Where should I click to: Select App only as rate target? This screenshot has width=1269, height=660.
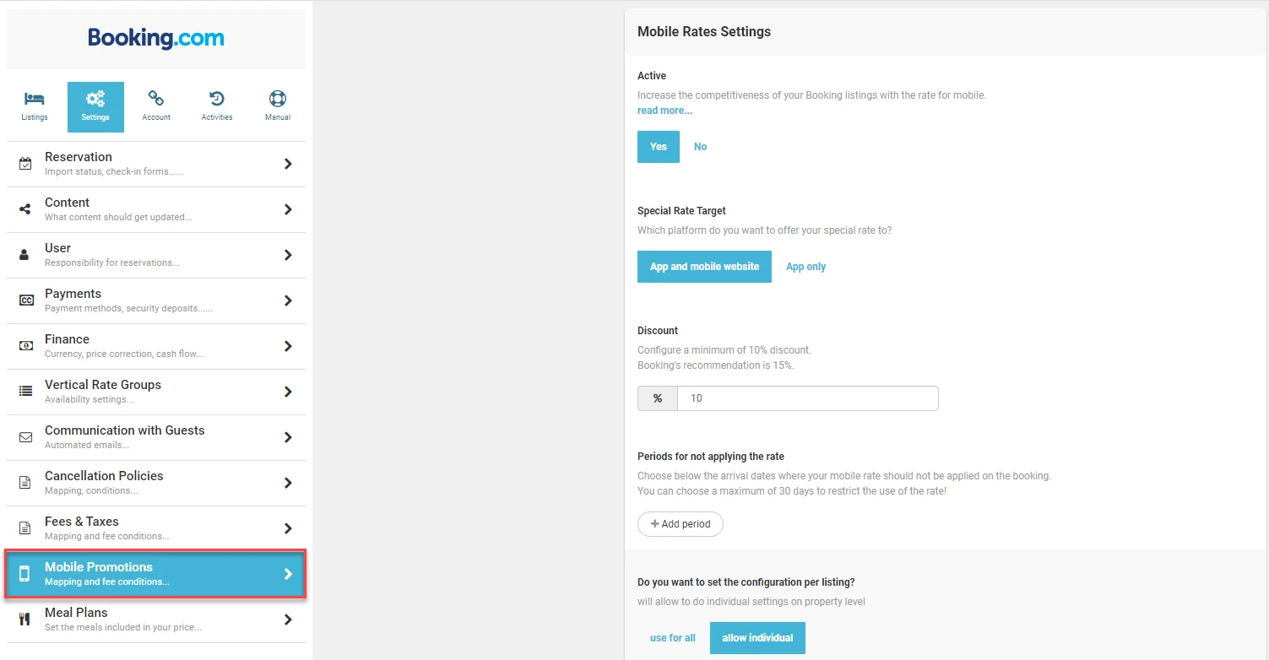tap(805, 267)
